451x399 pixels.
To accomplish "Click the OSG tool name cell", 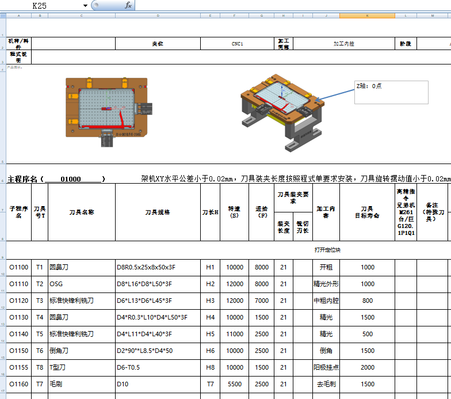I will [x=82, y=284].
